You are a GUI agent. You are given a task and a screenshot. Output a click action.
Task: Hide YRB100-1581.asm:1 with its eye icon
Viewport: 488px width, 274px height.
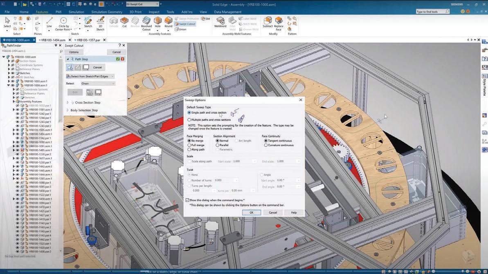pos(18,110)
